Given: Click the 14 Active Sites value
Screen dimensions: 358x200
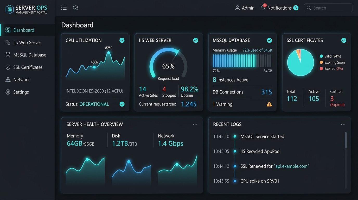Looking at the screenshot, I should click(x=143, y=89).
